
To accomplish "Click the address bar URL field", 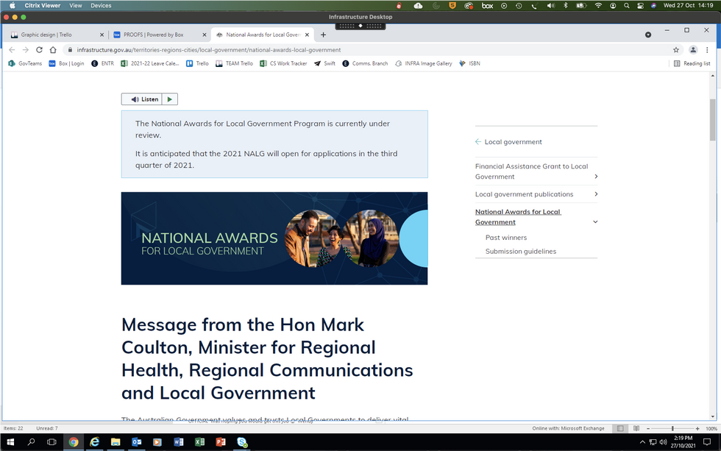I will point(368,49).
